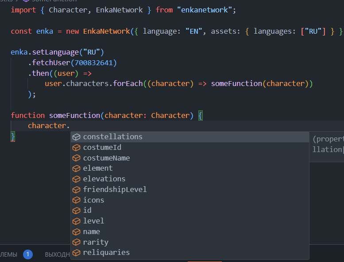Click the icon next to reliquaries suggestion
This screenshot has height=262, width=344.
tap(76, 253)
